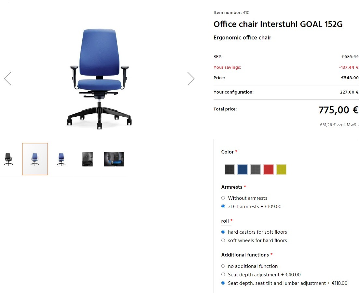The height and width of the screenshot is (293, 361).
Task: Show the previous product image arrow
Action: point(7,79)
